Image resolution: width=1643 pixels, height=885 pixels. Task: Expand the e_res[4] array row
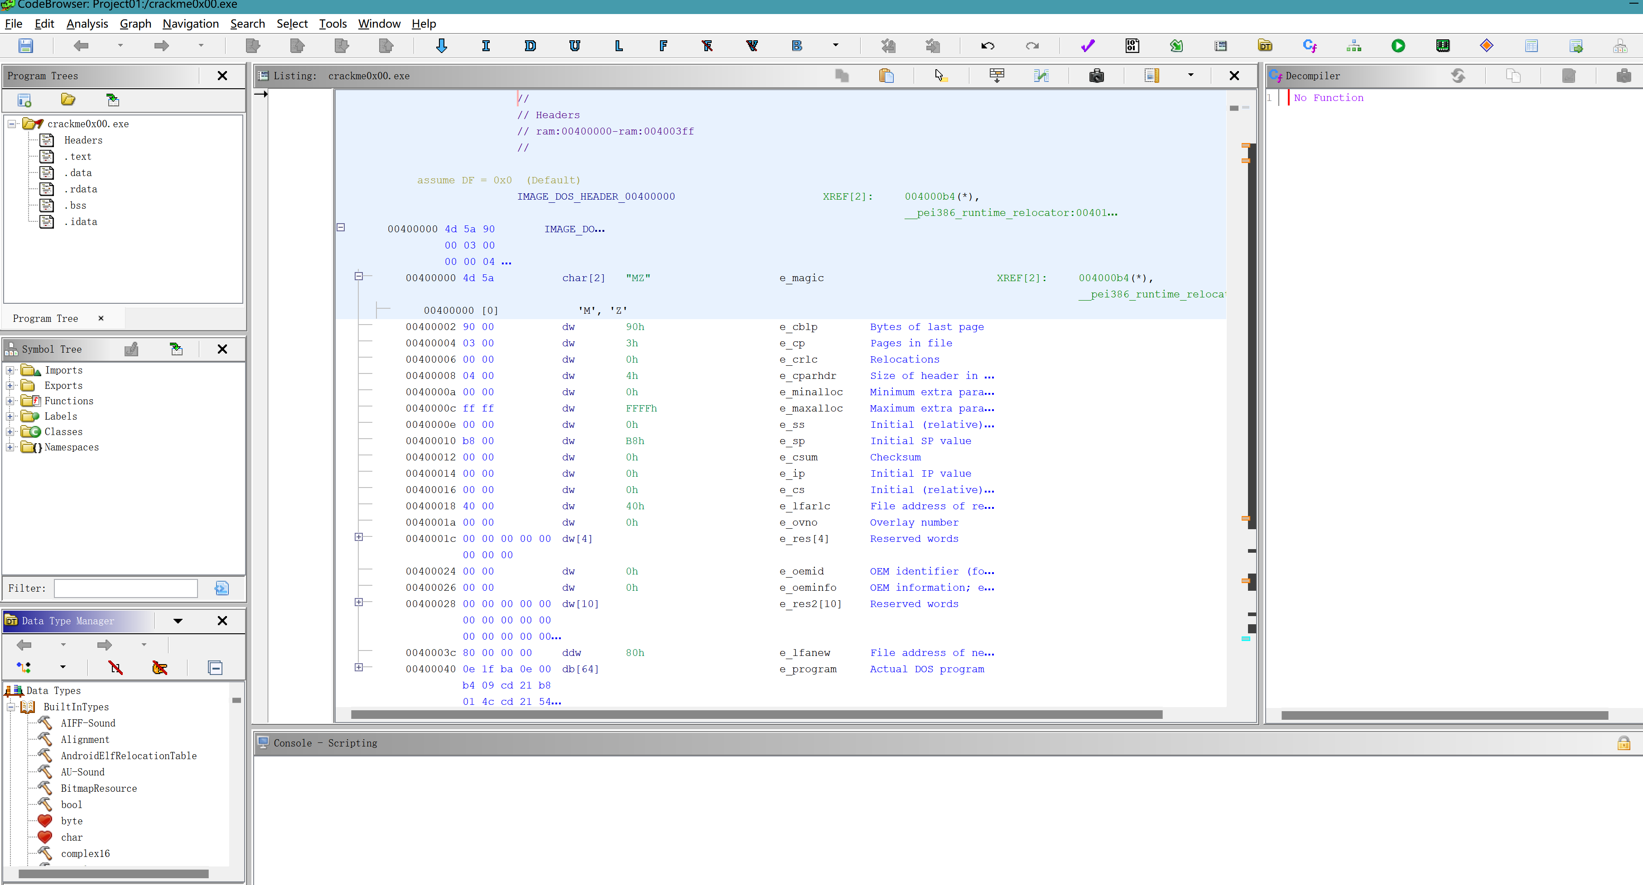tap(358, 537)
